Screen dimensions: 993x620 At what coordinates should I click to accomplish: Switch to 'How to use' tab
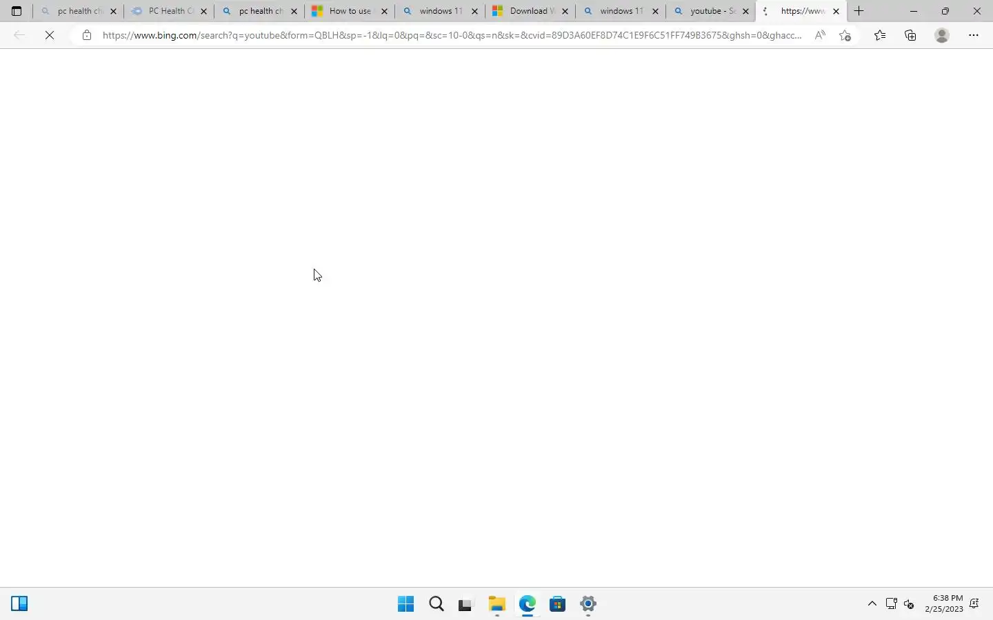(350, 11)
